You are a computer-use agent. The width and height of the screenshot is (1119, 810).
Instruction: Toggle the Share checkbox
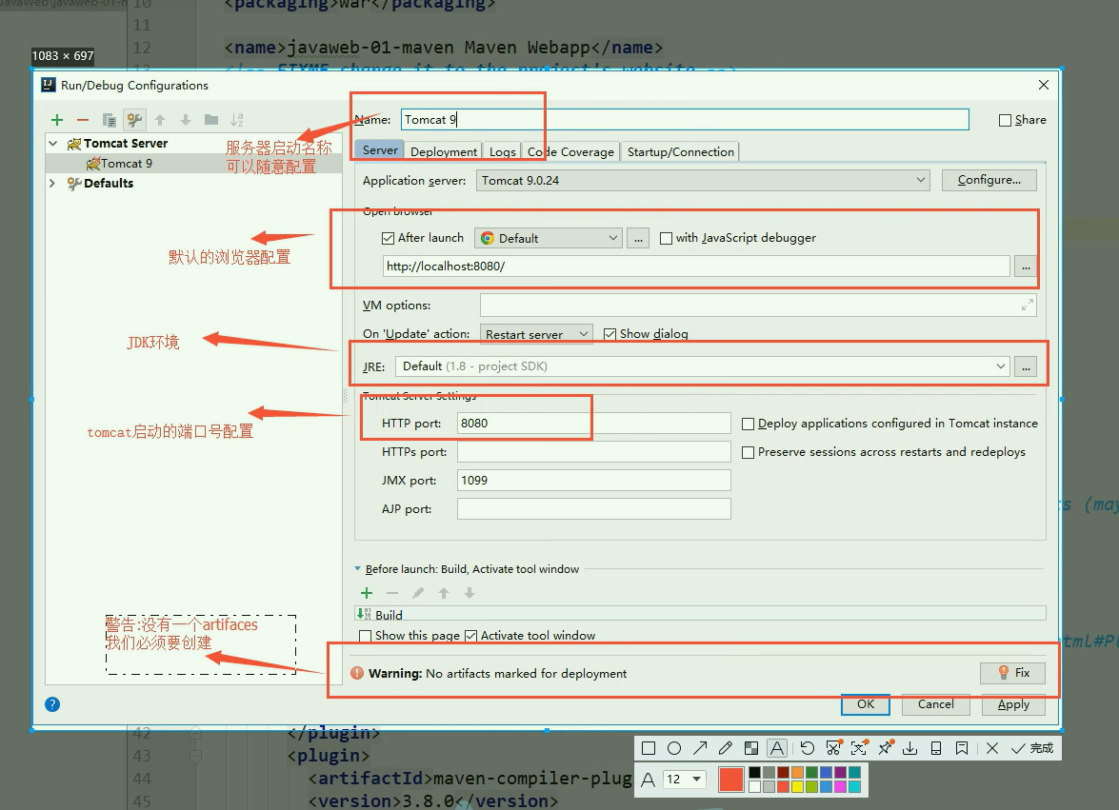coord(1005,121)
